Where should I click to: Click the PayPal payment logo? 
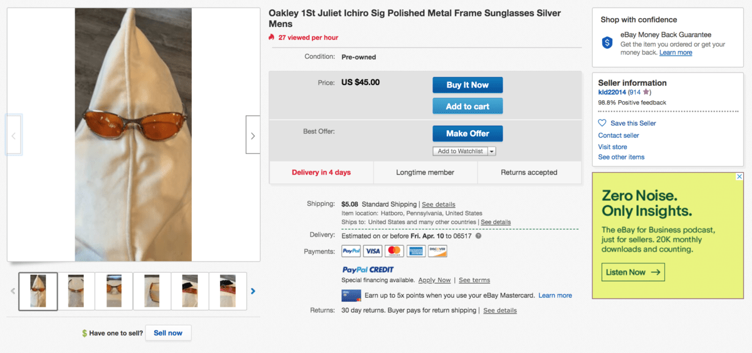(351, 252)
